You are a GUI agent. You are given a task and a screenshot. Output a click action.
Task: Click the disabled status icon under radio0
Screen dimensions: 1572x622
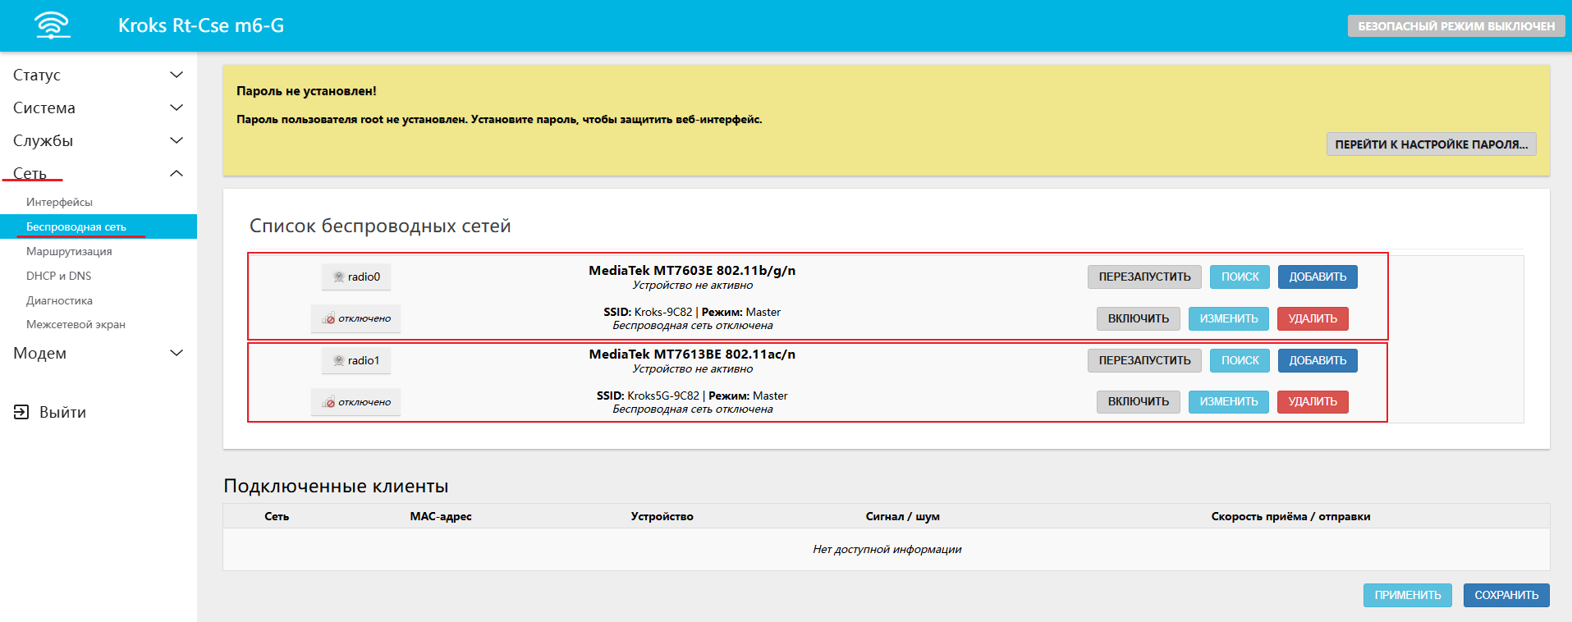329,319
